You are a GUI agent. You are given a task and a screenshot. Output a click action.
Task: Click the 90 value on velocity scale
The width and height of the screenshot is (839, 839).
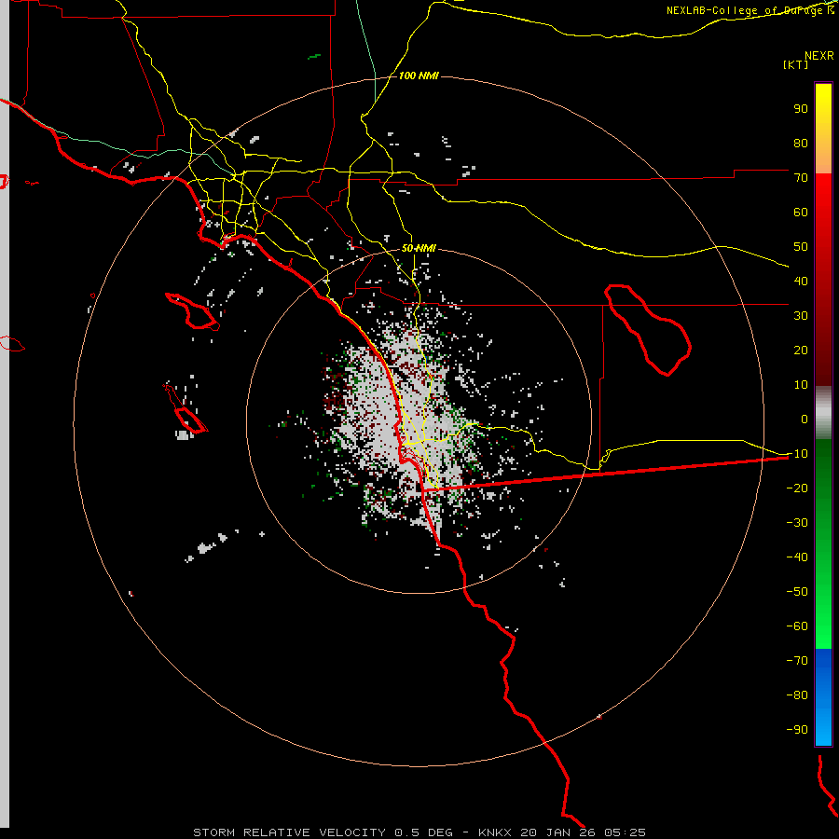click(801, 109)
